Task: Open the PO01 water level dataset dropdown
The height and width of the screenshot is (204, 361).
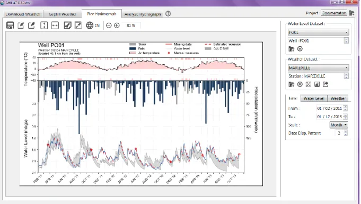Action: [x=319, y=32]
